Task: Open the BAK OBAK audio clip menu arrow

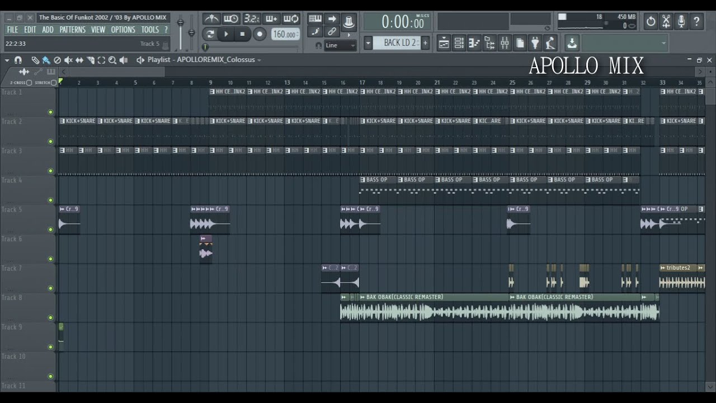Action: [362, 297]
